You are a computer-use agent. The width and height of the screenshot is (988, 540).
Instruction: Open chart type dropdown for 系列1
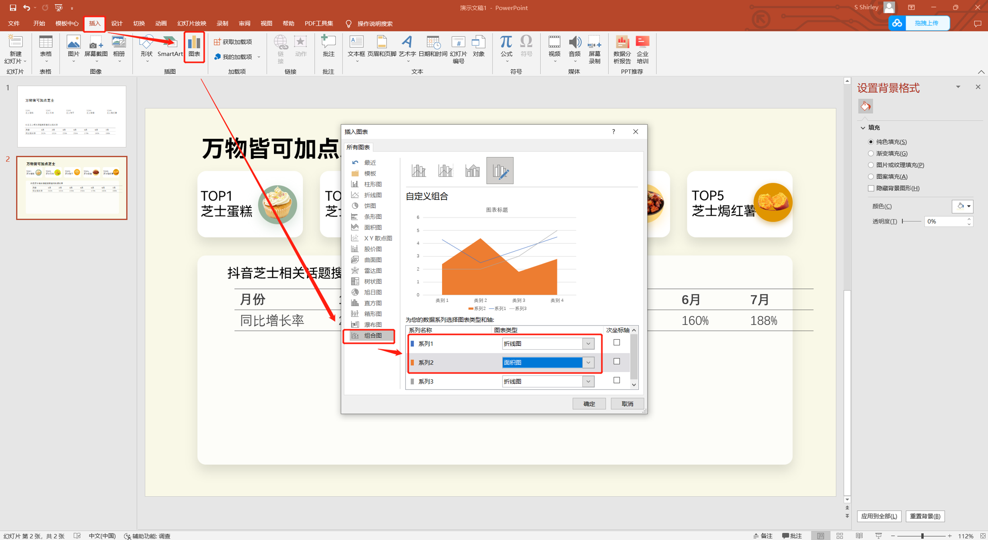click(x=588, y=344)
